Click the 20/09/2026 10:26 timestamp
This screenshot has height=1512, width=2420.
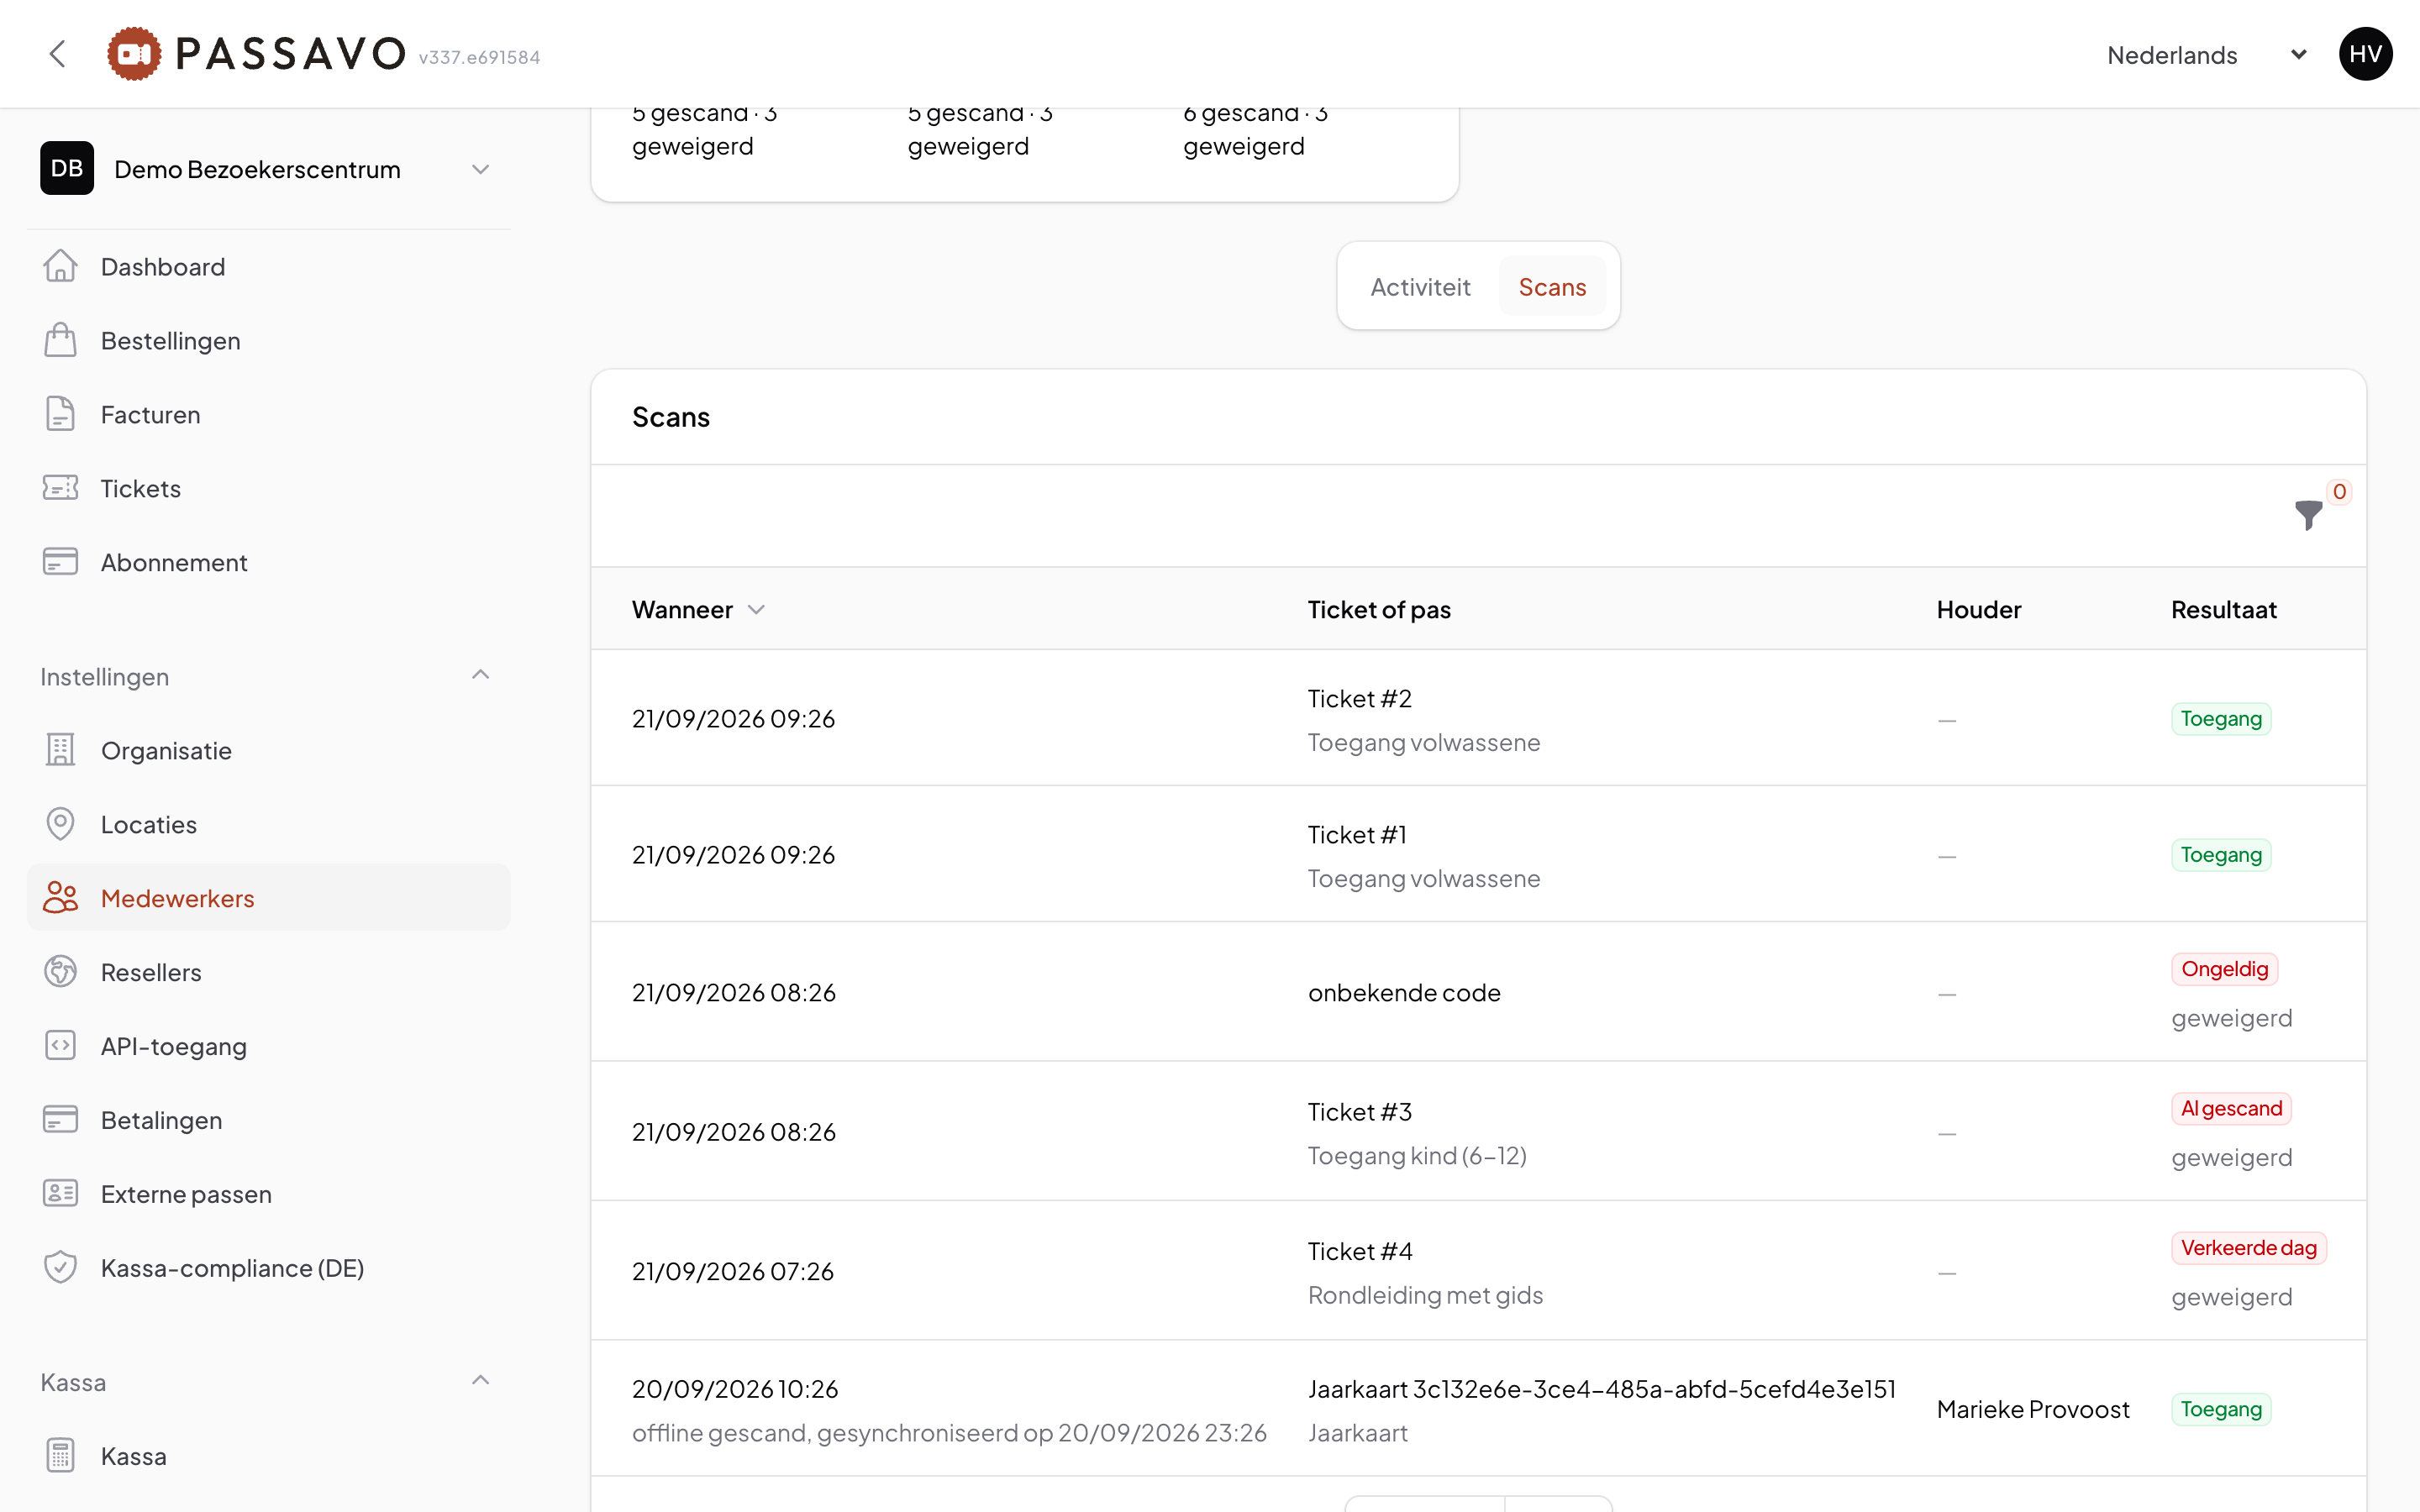[735, 1389]
